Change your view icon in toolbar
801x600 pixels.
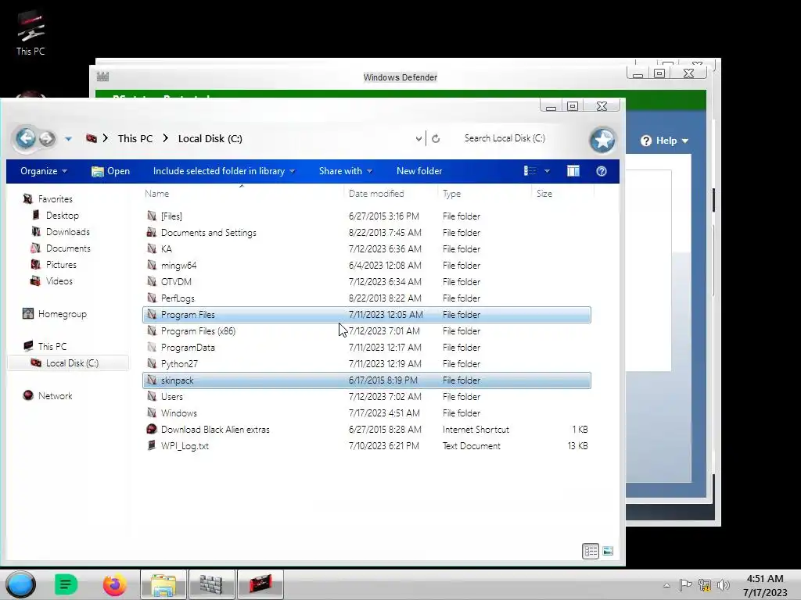(530, 171)
